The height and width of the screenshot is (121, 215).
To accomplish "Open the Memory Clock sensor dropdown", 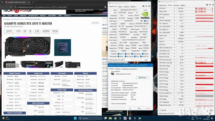I will tap(174, 11).
